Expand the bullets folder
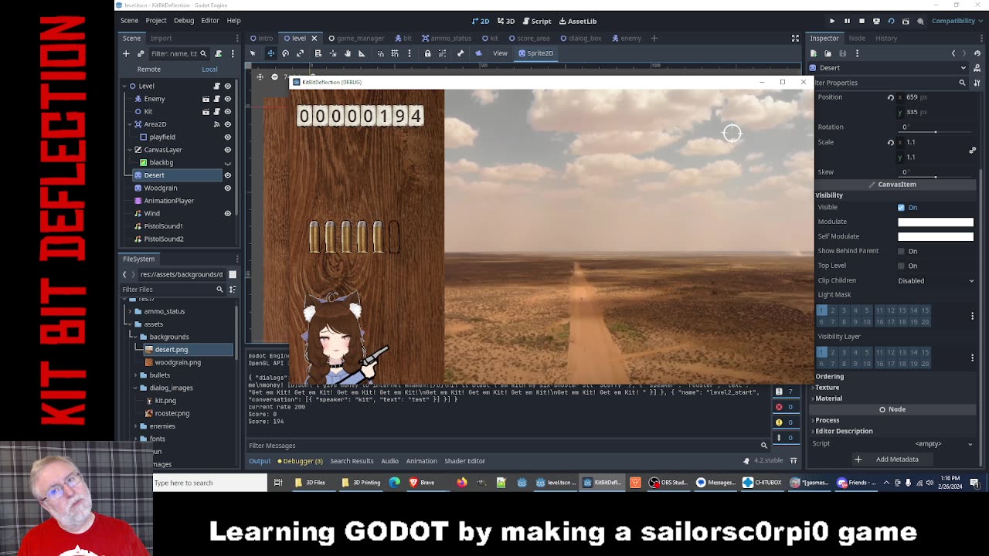The image size is (989, 556). tap(136, 375)
